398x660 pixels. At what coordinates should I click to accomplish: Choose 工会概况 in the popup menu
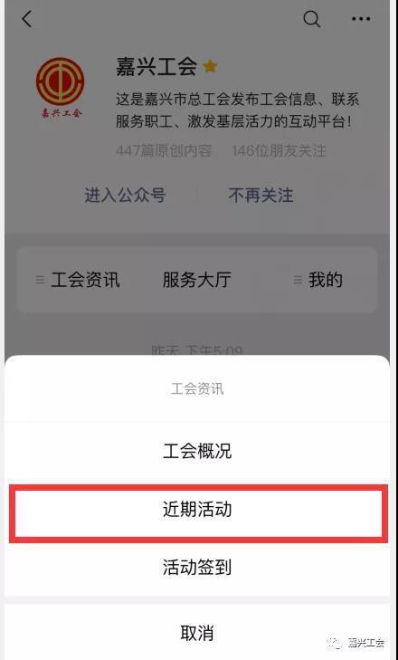[197, 451]
